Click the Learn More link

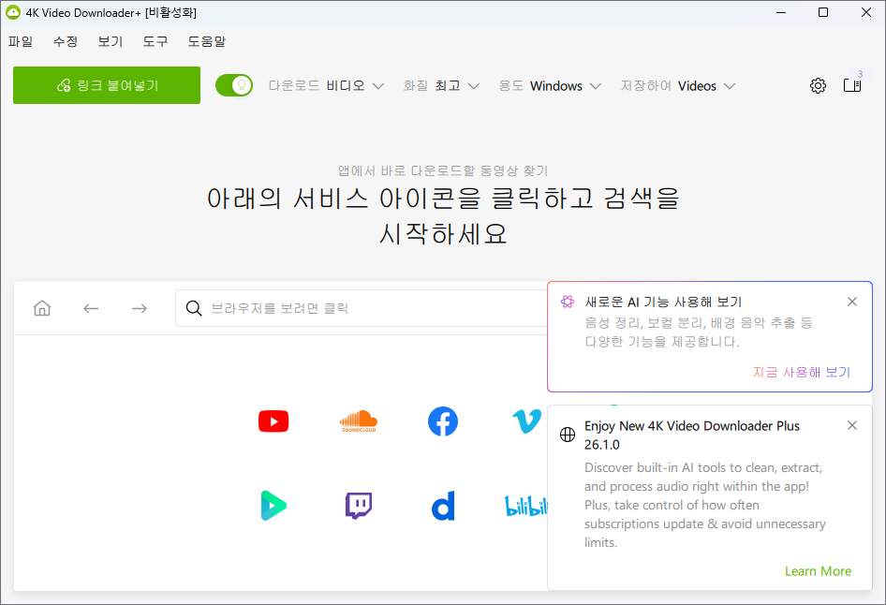coord(818,571)
